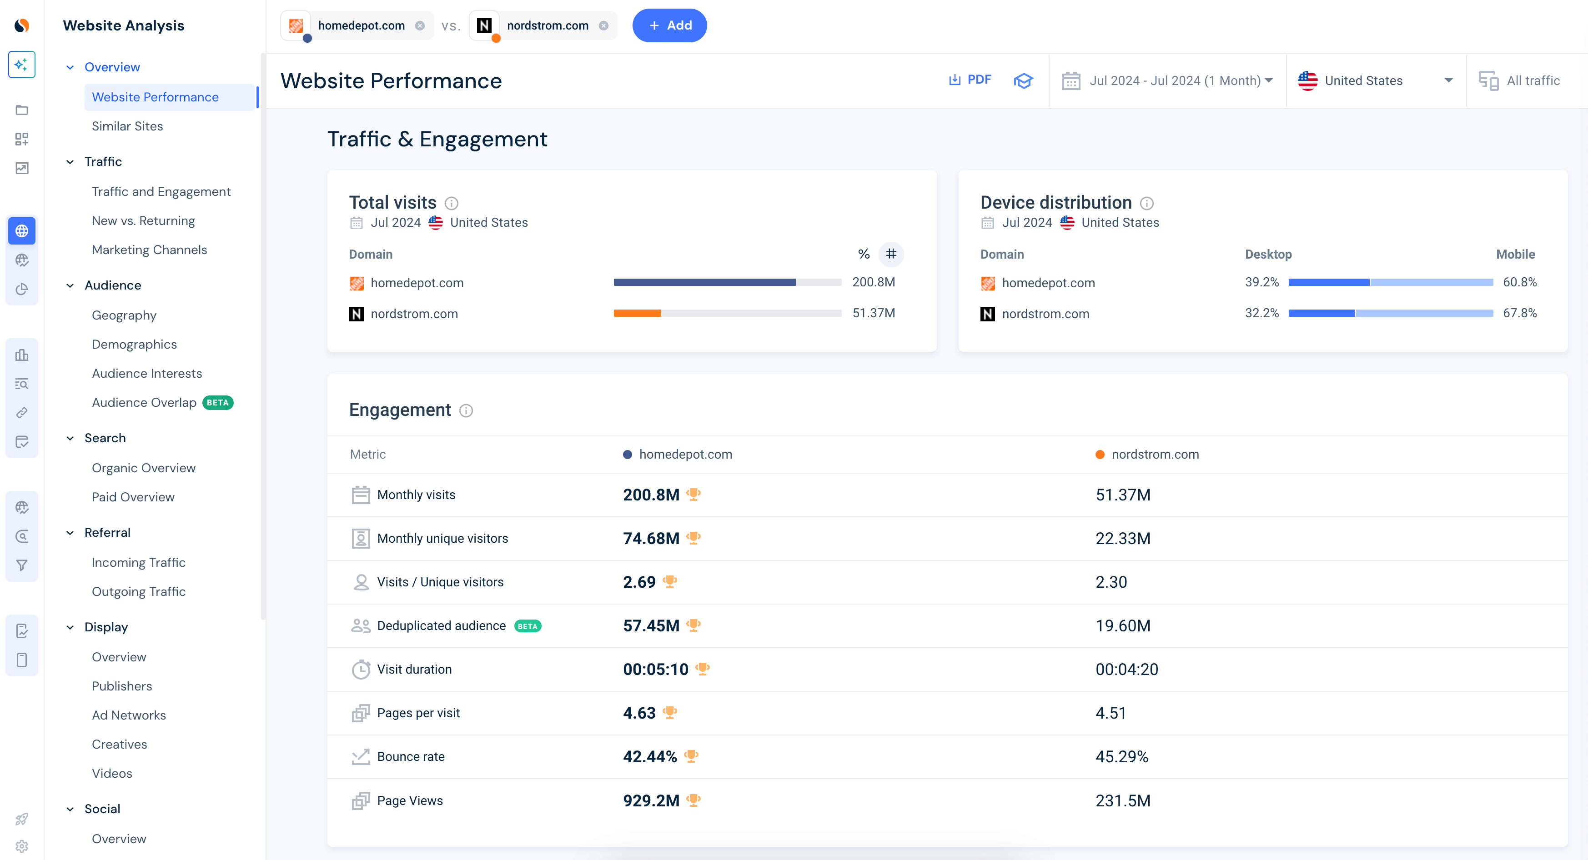Switch Total visits to number view
Viewport: 1588px width, 860px height.
tap(891, 255)
